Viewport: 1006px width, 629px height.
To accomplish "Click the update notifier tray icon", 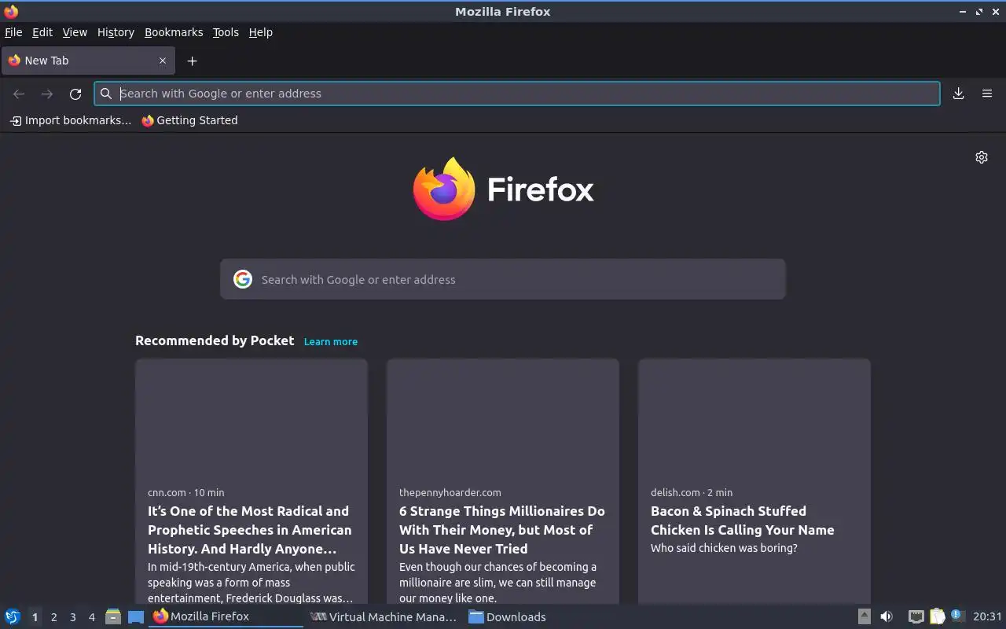I will (957, 615).
